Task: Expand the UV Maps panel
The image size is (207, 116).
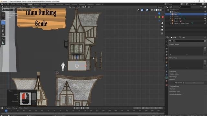Action: tap(169, 71)
